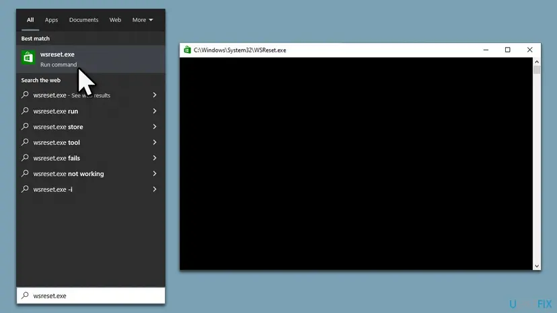The height and width of the screenshot is (313, 557).
Task: Expand the 'wsreset.exe tool' suggestion arrow
Action: (x=155, y=142)
